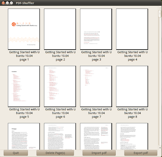The height and width of the screenshot is (157, 162).
Task: Select blank page 2 thumbnail
Action: pos(60,29)
